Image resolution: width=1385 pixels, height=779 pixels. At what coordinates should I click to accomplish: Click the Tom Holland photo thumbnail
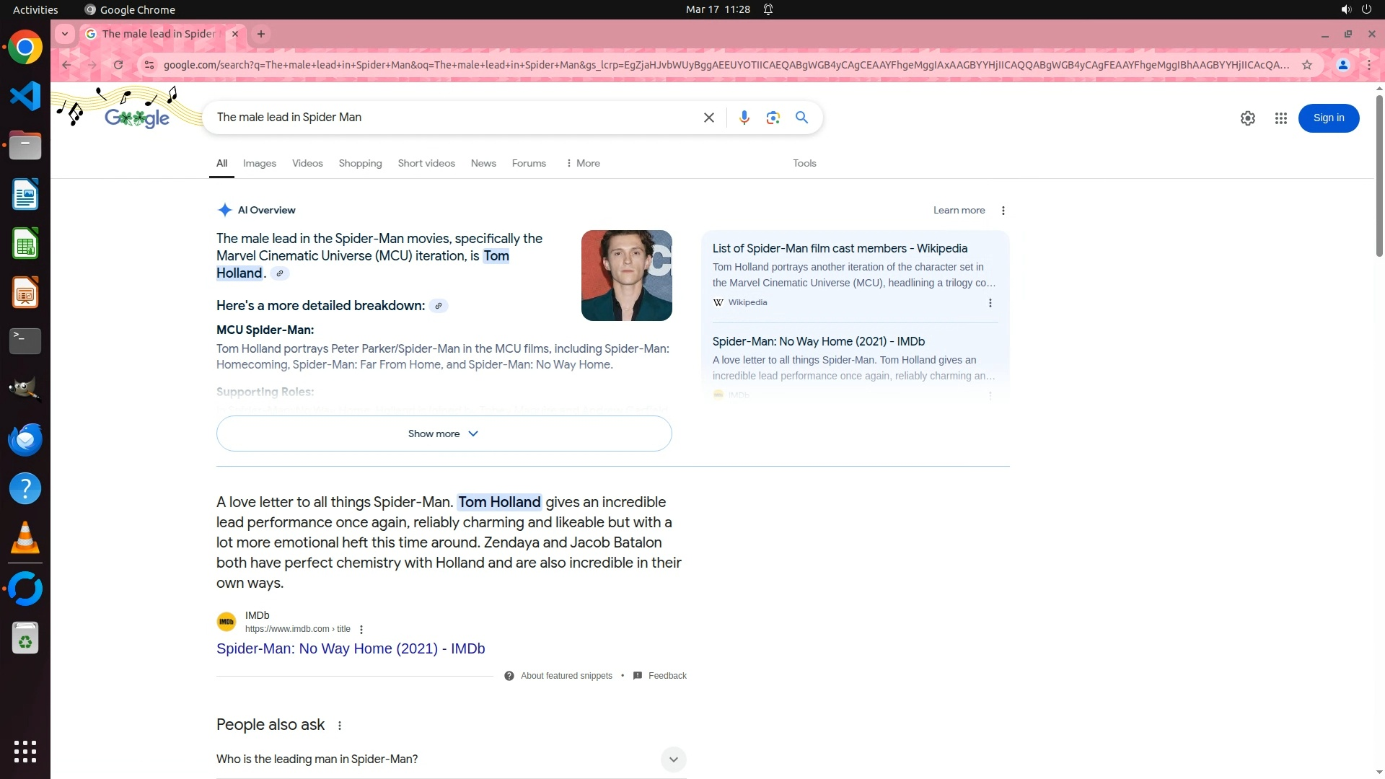(x=626, y=276)
